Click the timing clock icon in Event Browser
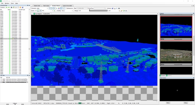The image size is (195, 105). click(x=16, y=8)
